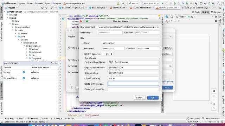Click CRLF line separator in status bar
Viewport: 225px width, 126px height.
tap(195, 122)
